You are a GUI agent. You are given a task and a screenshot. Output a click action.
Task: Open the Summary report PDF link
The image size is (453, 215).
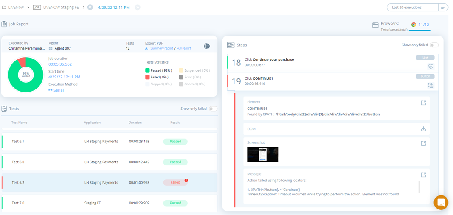[162, 48]
